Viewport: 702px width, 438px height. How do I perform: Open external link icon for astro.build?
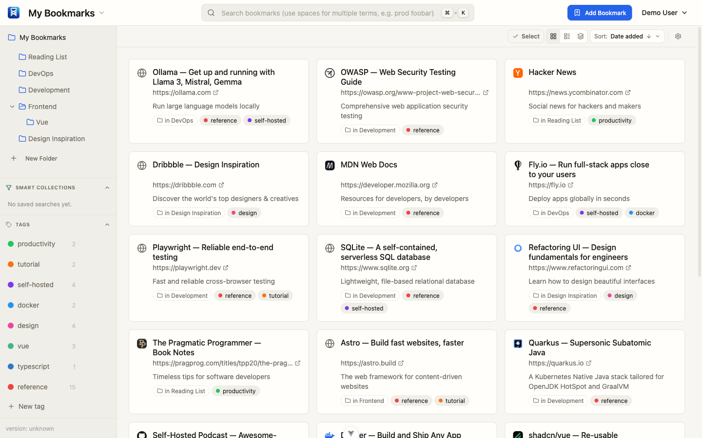[401, 363]
